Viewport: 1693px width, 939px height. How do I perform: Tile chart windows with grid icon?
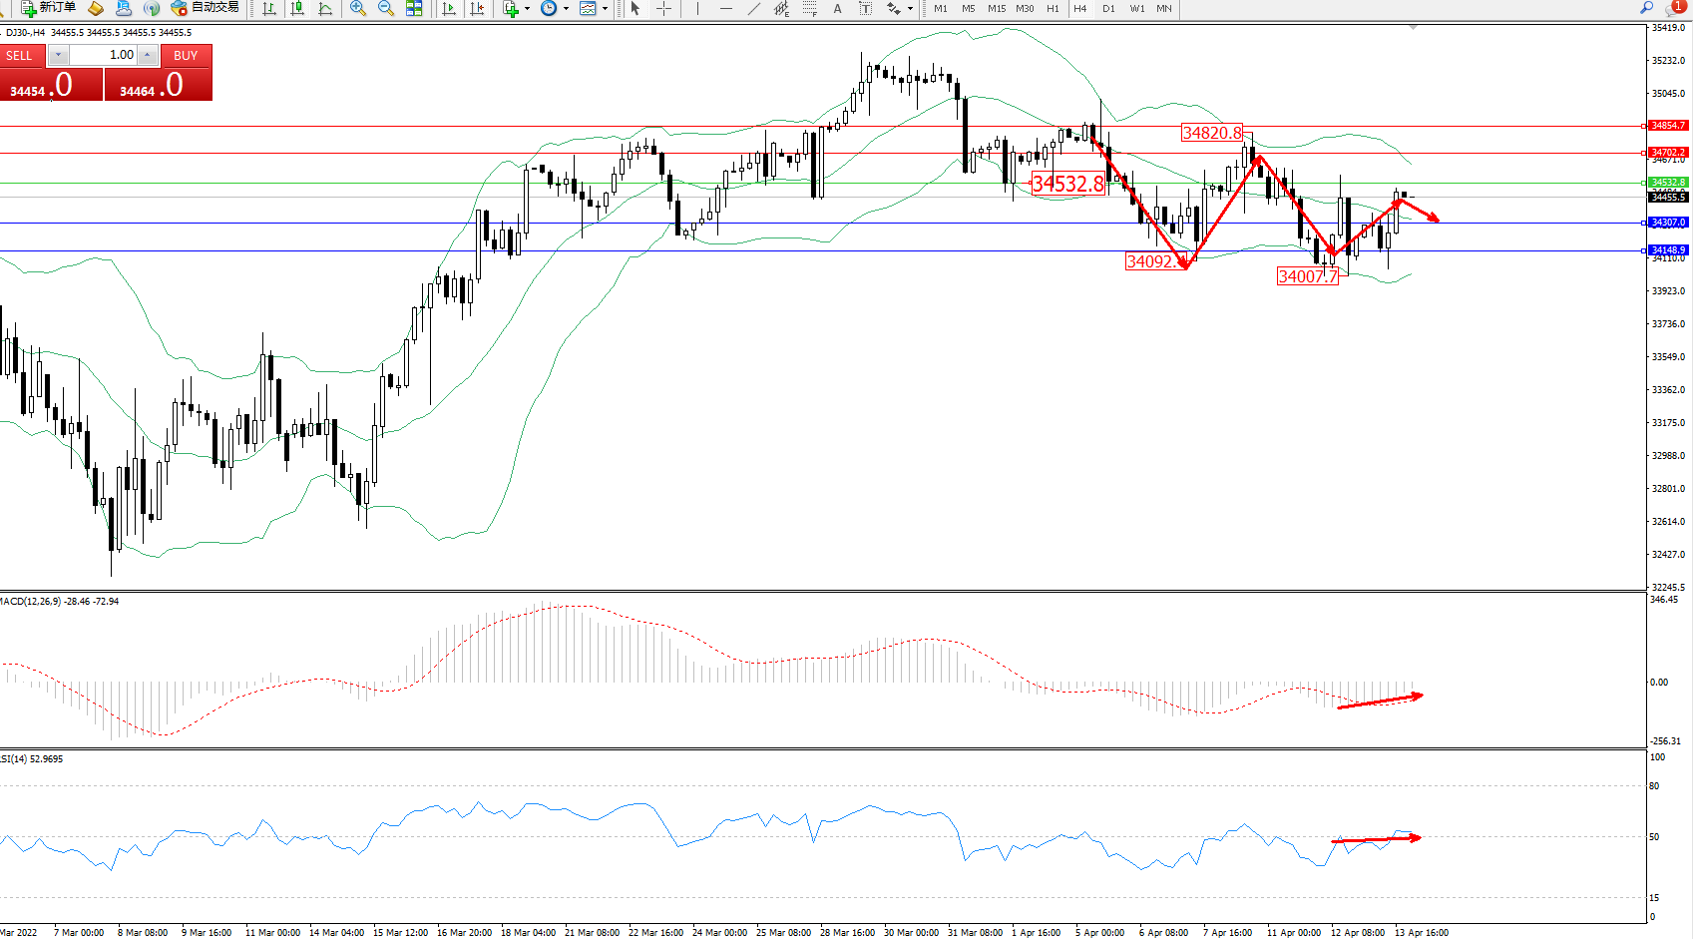click(x=414, y=9)
